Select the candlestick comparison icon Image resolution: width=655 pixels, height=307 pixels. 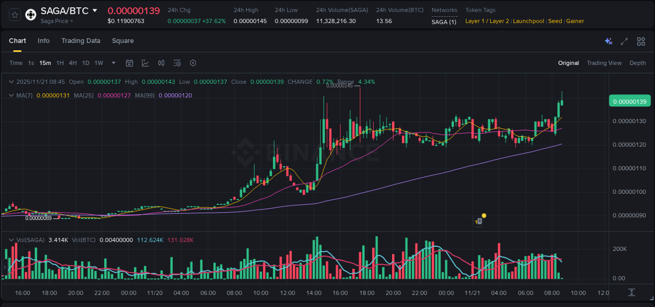(x=161, y=63)
